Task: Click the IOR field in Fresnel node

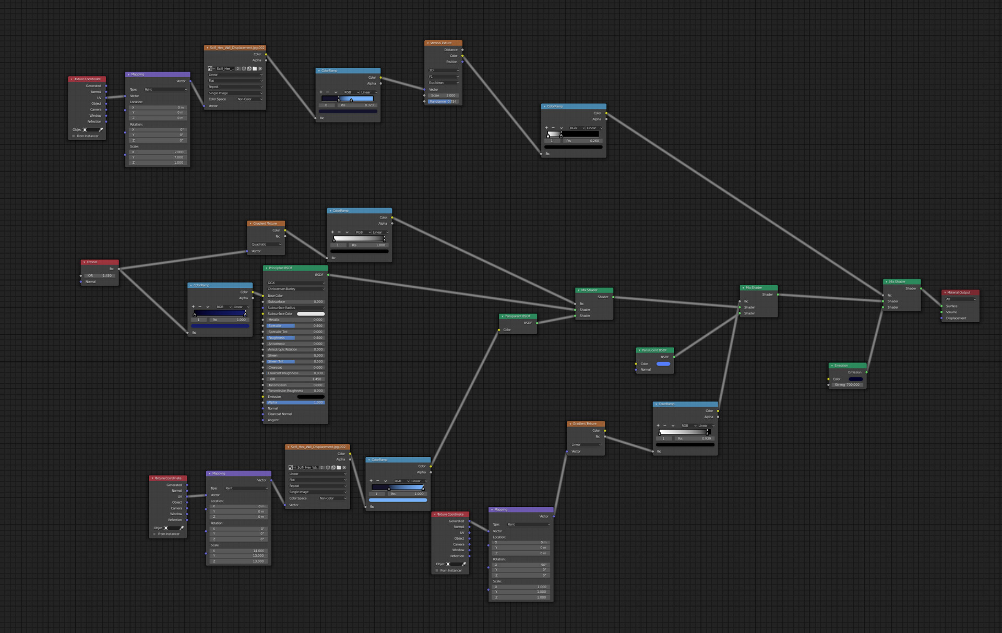Action: tap(99, 276)
